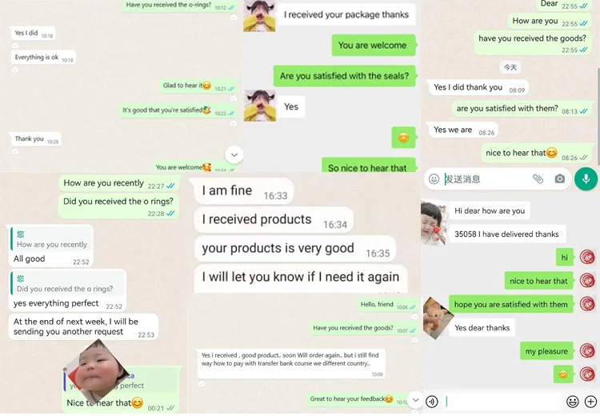600x416 pixels.
Task: Click scroll-down chevron near 'Great to hear your feedback'
Action: coord(415,400)
